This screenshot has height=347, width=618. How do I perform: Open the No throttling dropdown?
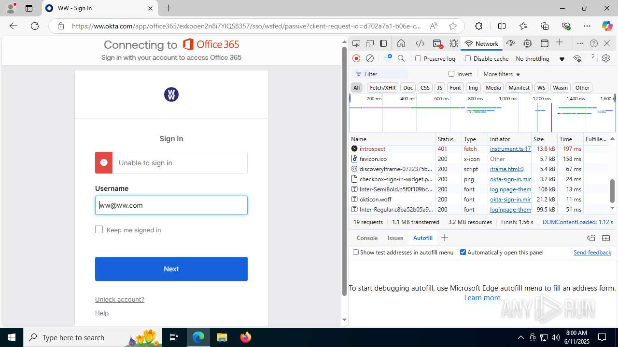coord(540,58)
